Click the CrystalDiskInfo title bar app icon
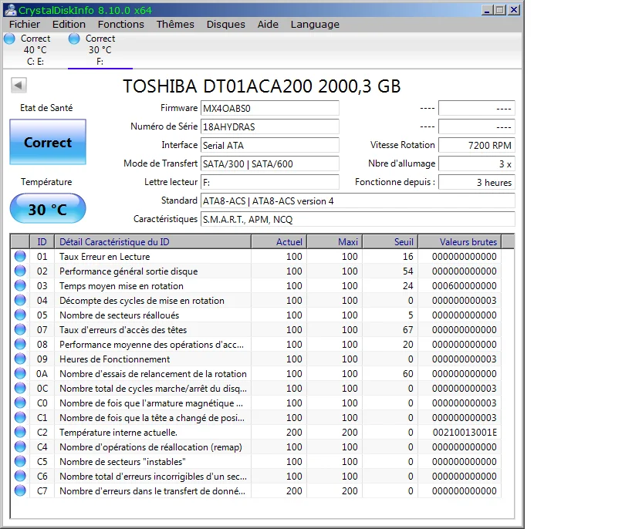This screenshot has width=632, height=529. point(11,10)
